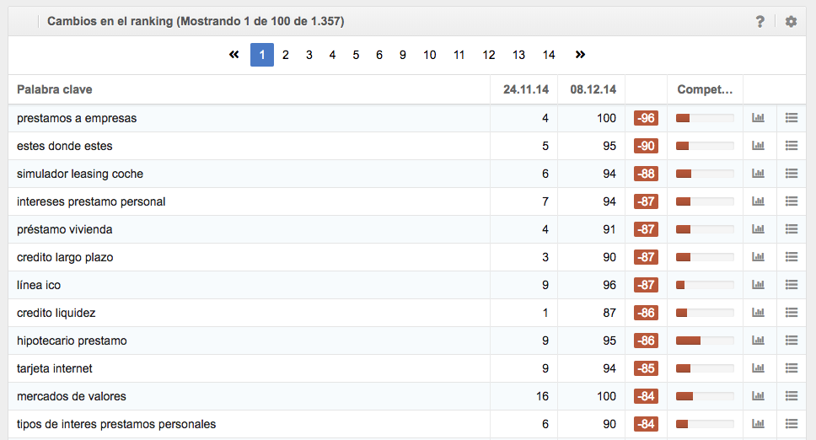Open list menu for 'estes donde estes'
This screenshot has height=440, width=816.
click(791, 146)
